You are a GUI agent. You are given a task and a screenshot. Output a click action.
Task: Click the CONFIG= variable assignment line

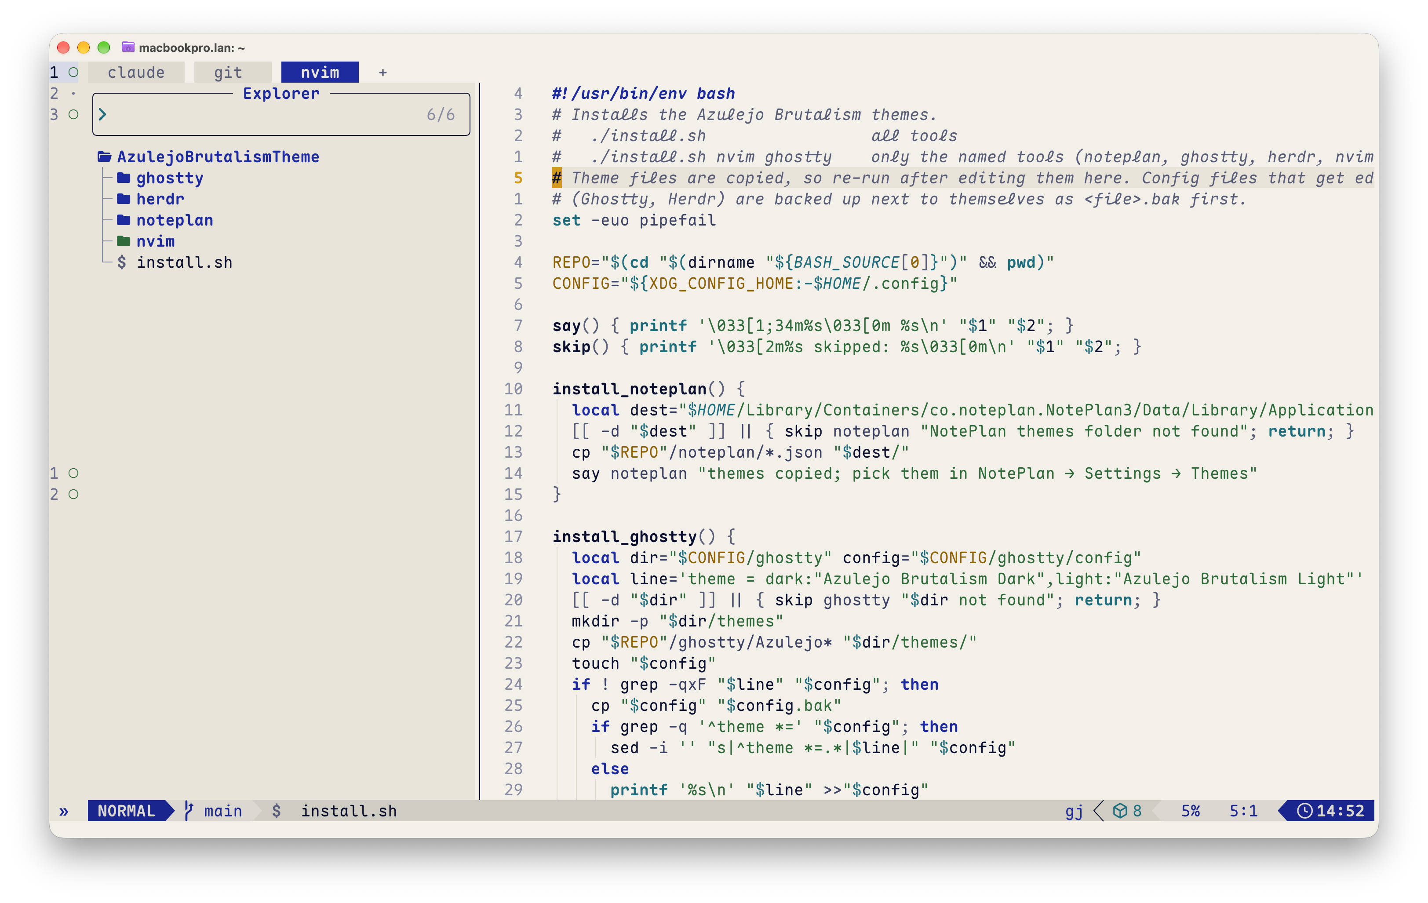(754, 284)
